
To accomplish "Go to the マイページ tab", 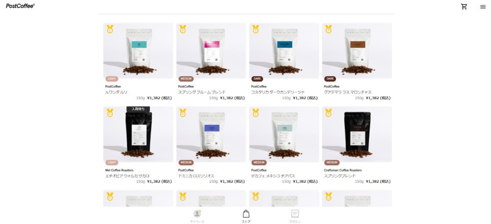I will pyautogui.click(x=197, y=217).
